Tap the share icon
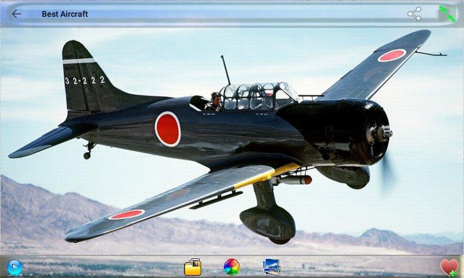This screenshot has height=278, width=464. click(x=414, y=14)
